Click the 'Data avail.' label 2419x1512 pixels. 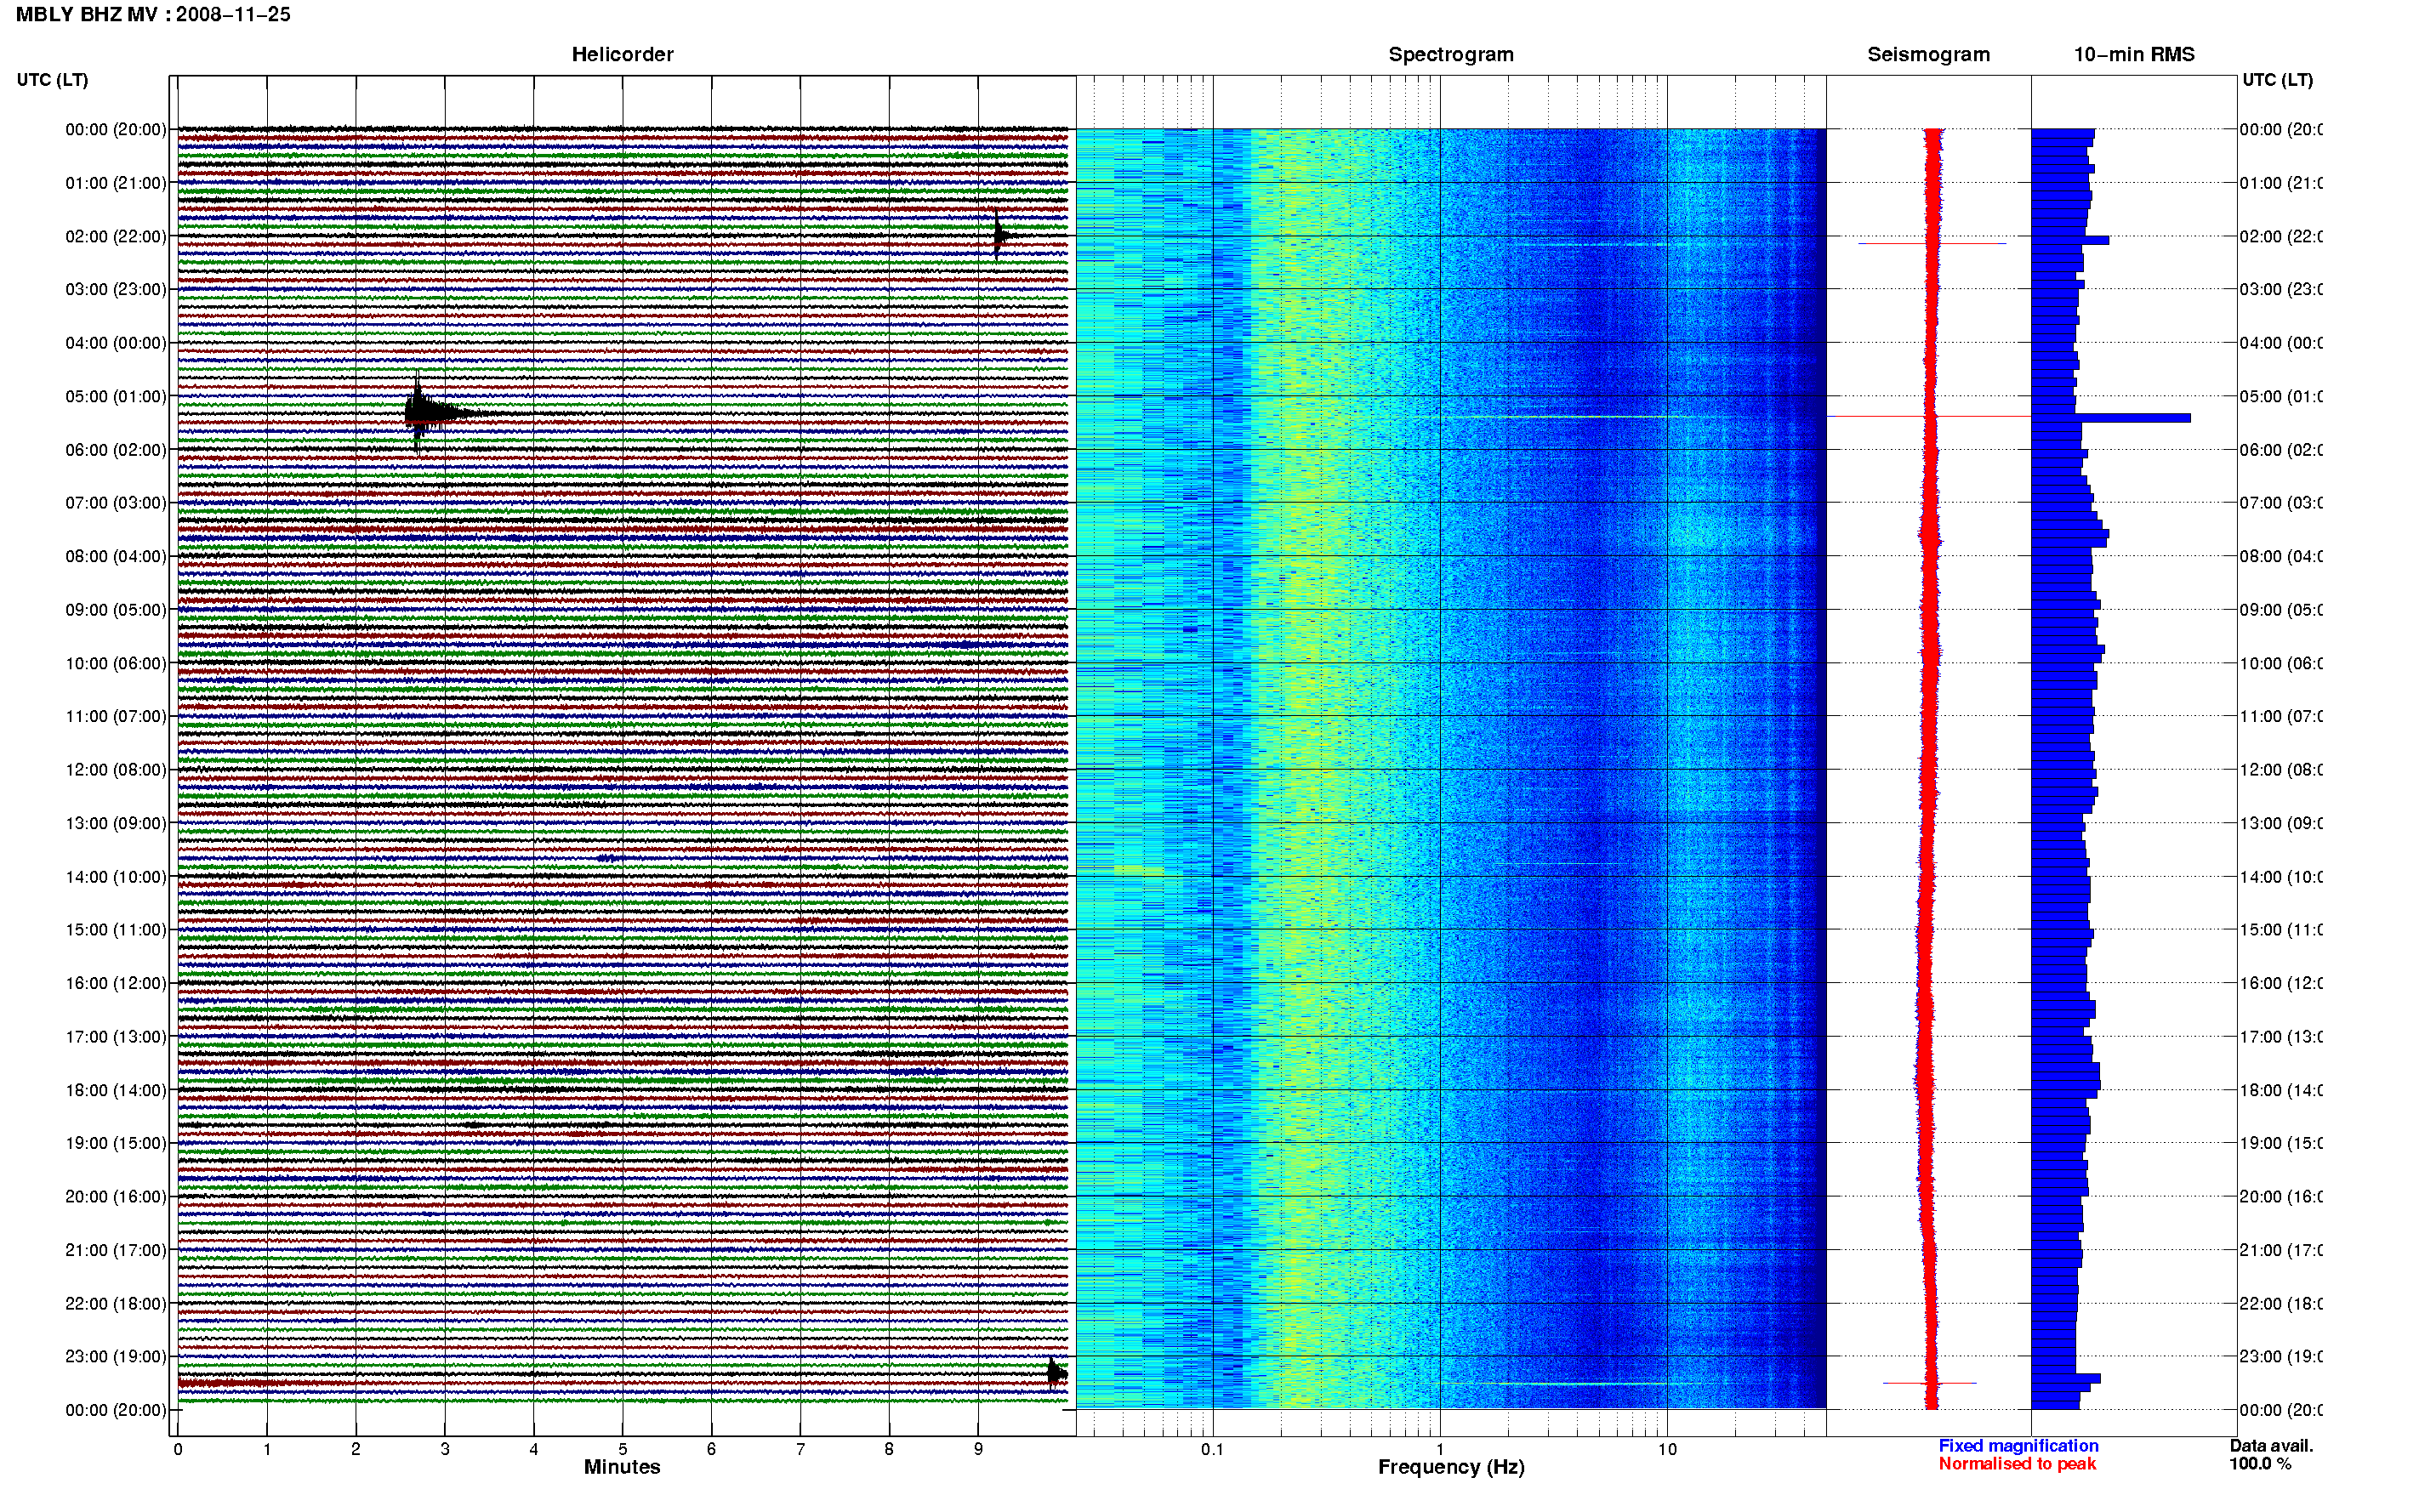pos(2271,1446)
